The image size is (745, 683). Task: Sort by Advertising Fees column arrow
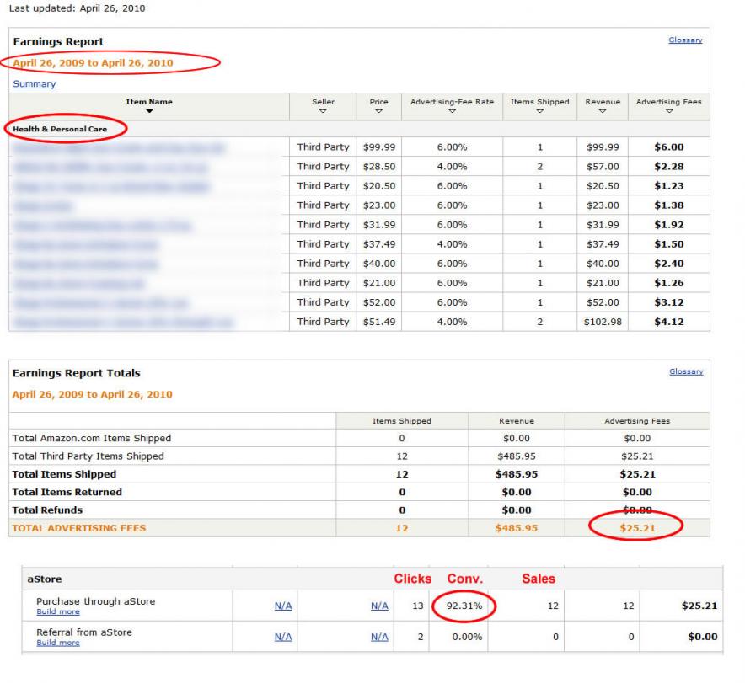pyautogui.click(x=668, y=111)
